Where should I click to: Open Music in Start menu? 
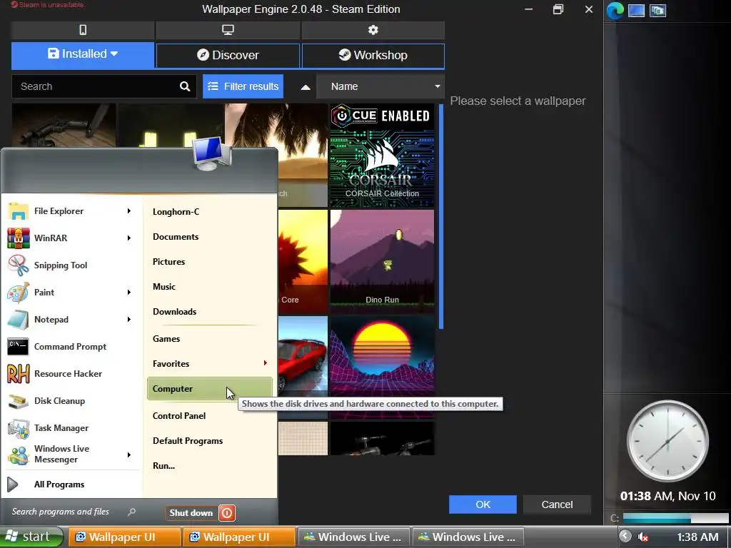coord(164,287)
